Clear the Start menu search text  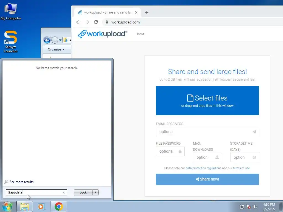pos(64,192)
